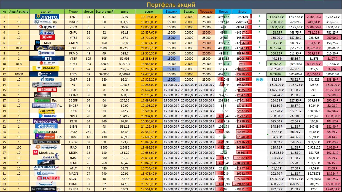Click the Лента logo in the emitter column
The height and width of the screenshot is (192, 342).
(47, 17)
